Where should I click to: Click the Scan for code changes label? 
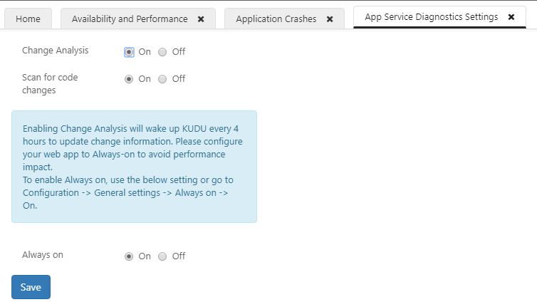(x=50, y=83)
